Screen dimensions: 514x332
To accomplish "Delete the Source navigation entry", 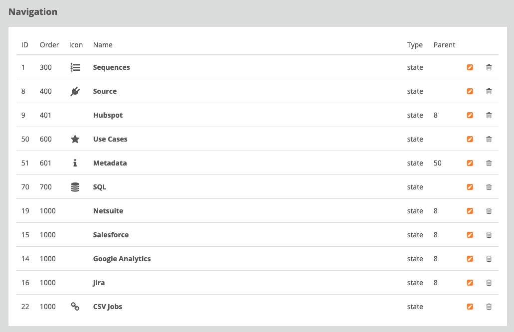I will pos(489,91).
